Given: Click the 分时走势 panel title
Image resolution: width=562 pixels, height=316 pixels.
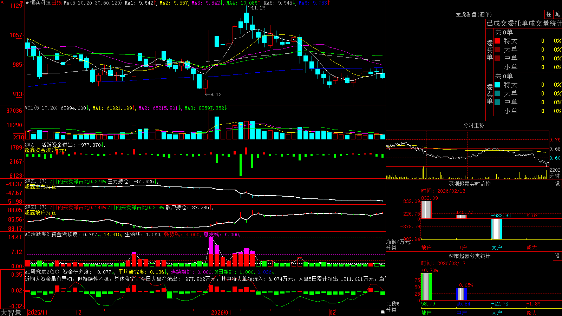Looking at the screenshot, I should (473, 125).
